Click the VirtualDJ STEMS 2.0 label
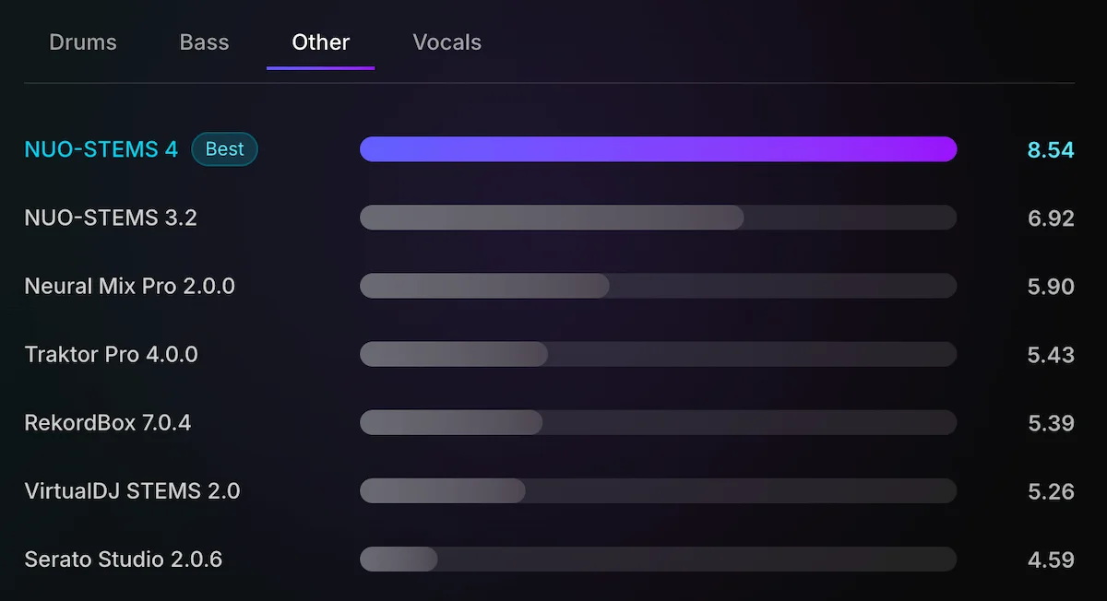1107x601 pixels. [x=130, y=490]
